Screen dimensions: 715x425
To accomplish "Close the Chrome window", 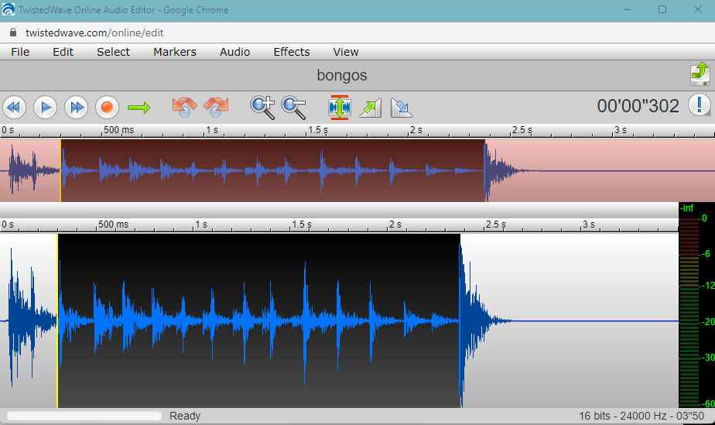I will 698,9.
